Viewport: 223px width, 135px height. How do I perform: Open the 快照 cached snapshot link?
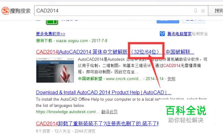(x=171, y=78)
